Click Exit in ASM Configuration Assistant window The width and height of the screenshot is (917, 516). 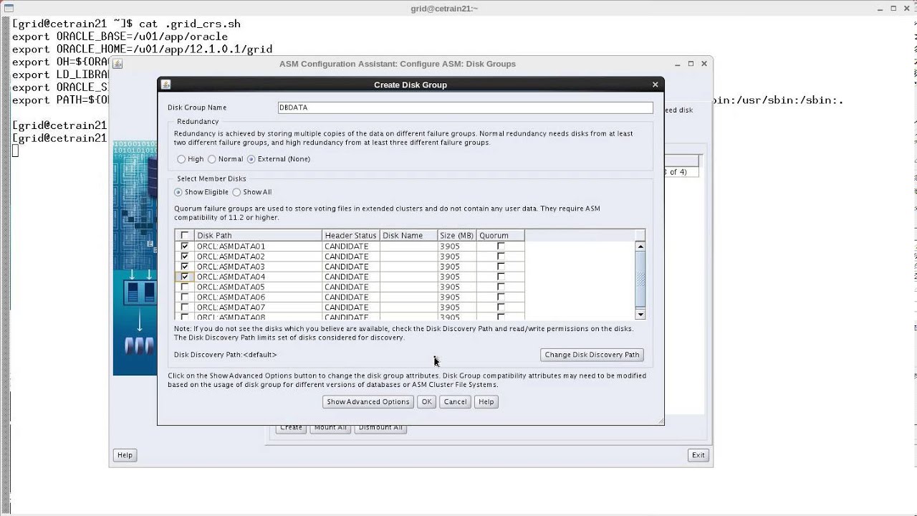click(x=698, y=455)
